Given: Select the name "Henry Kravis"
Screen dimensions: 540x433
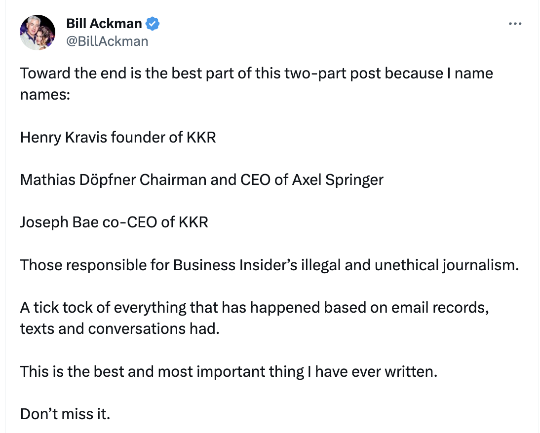Looking at the screenshot, I should click(x=63, y=137).
